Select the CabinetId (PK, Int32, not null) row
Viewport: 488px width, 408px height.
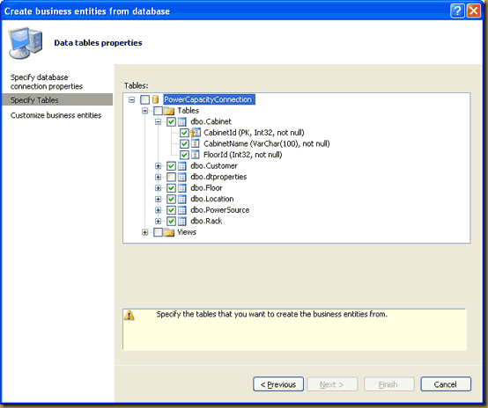coord(254,133)
